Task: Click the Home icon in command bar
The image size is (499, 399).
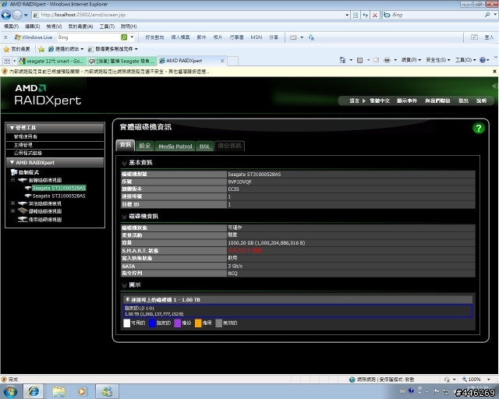Action: [342, 60]
